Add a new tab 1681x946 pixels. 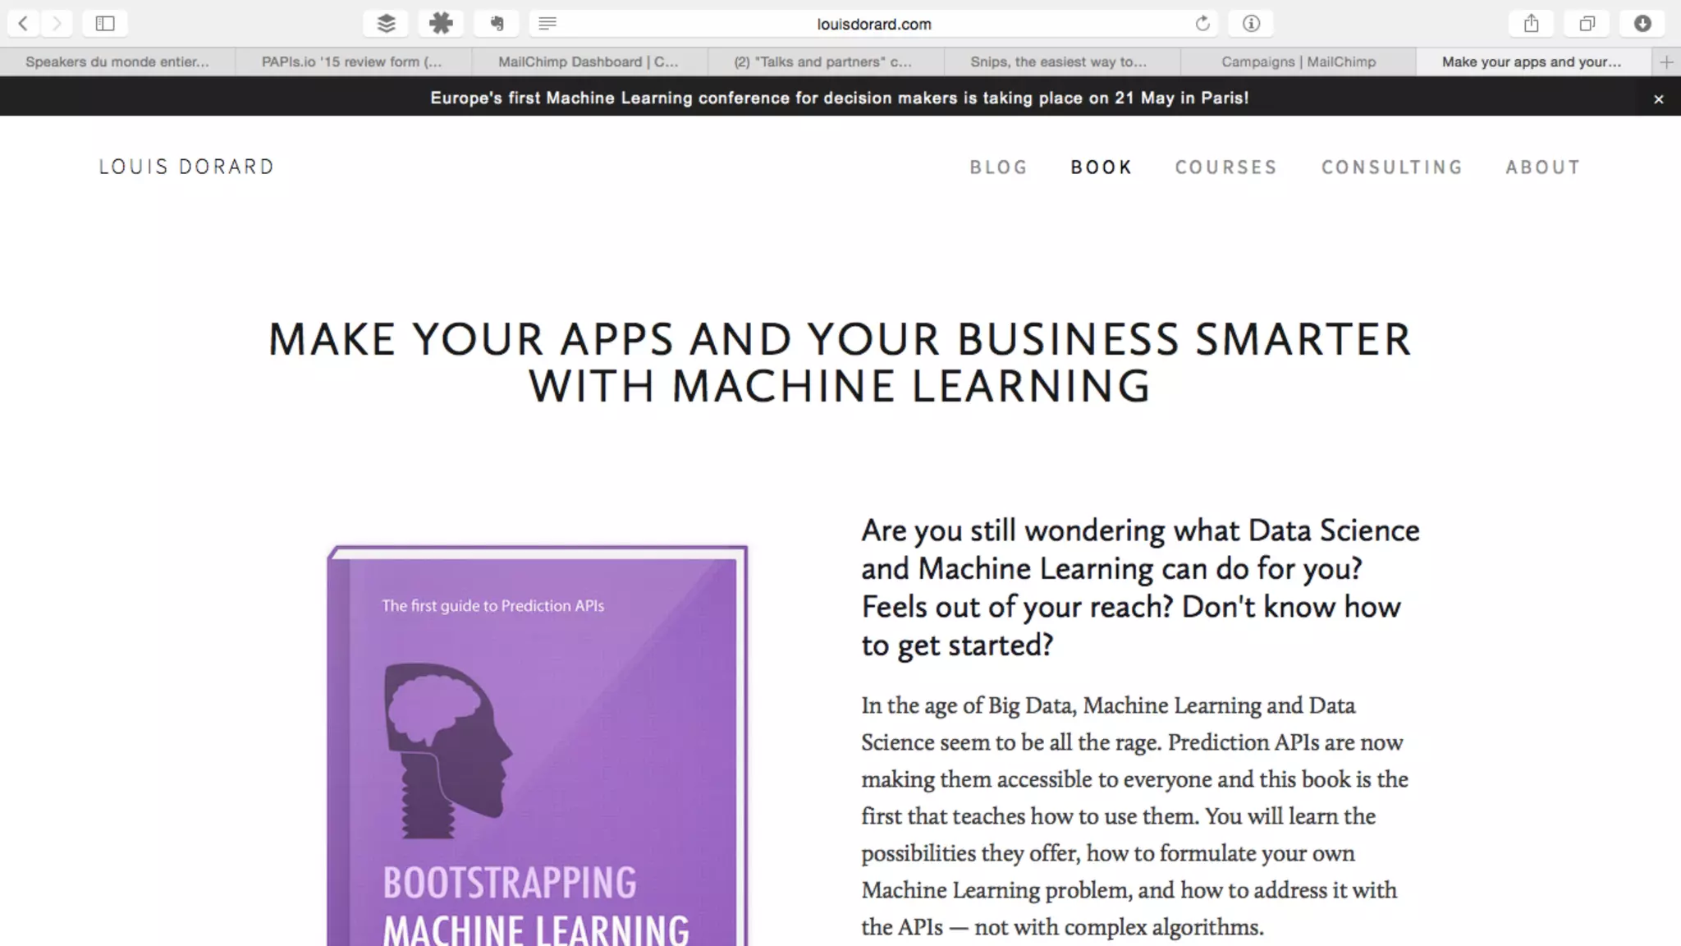coord(1666,62)
